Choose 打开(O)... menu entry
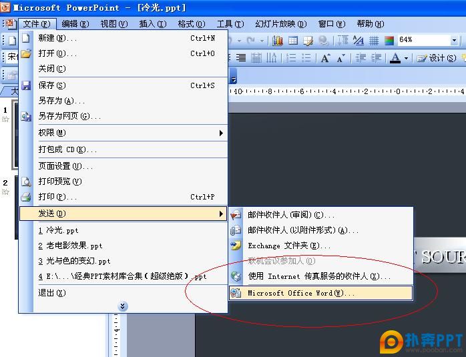The height and width of the screenshot is (357, 466). (x=123, y=53)
